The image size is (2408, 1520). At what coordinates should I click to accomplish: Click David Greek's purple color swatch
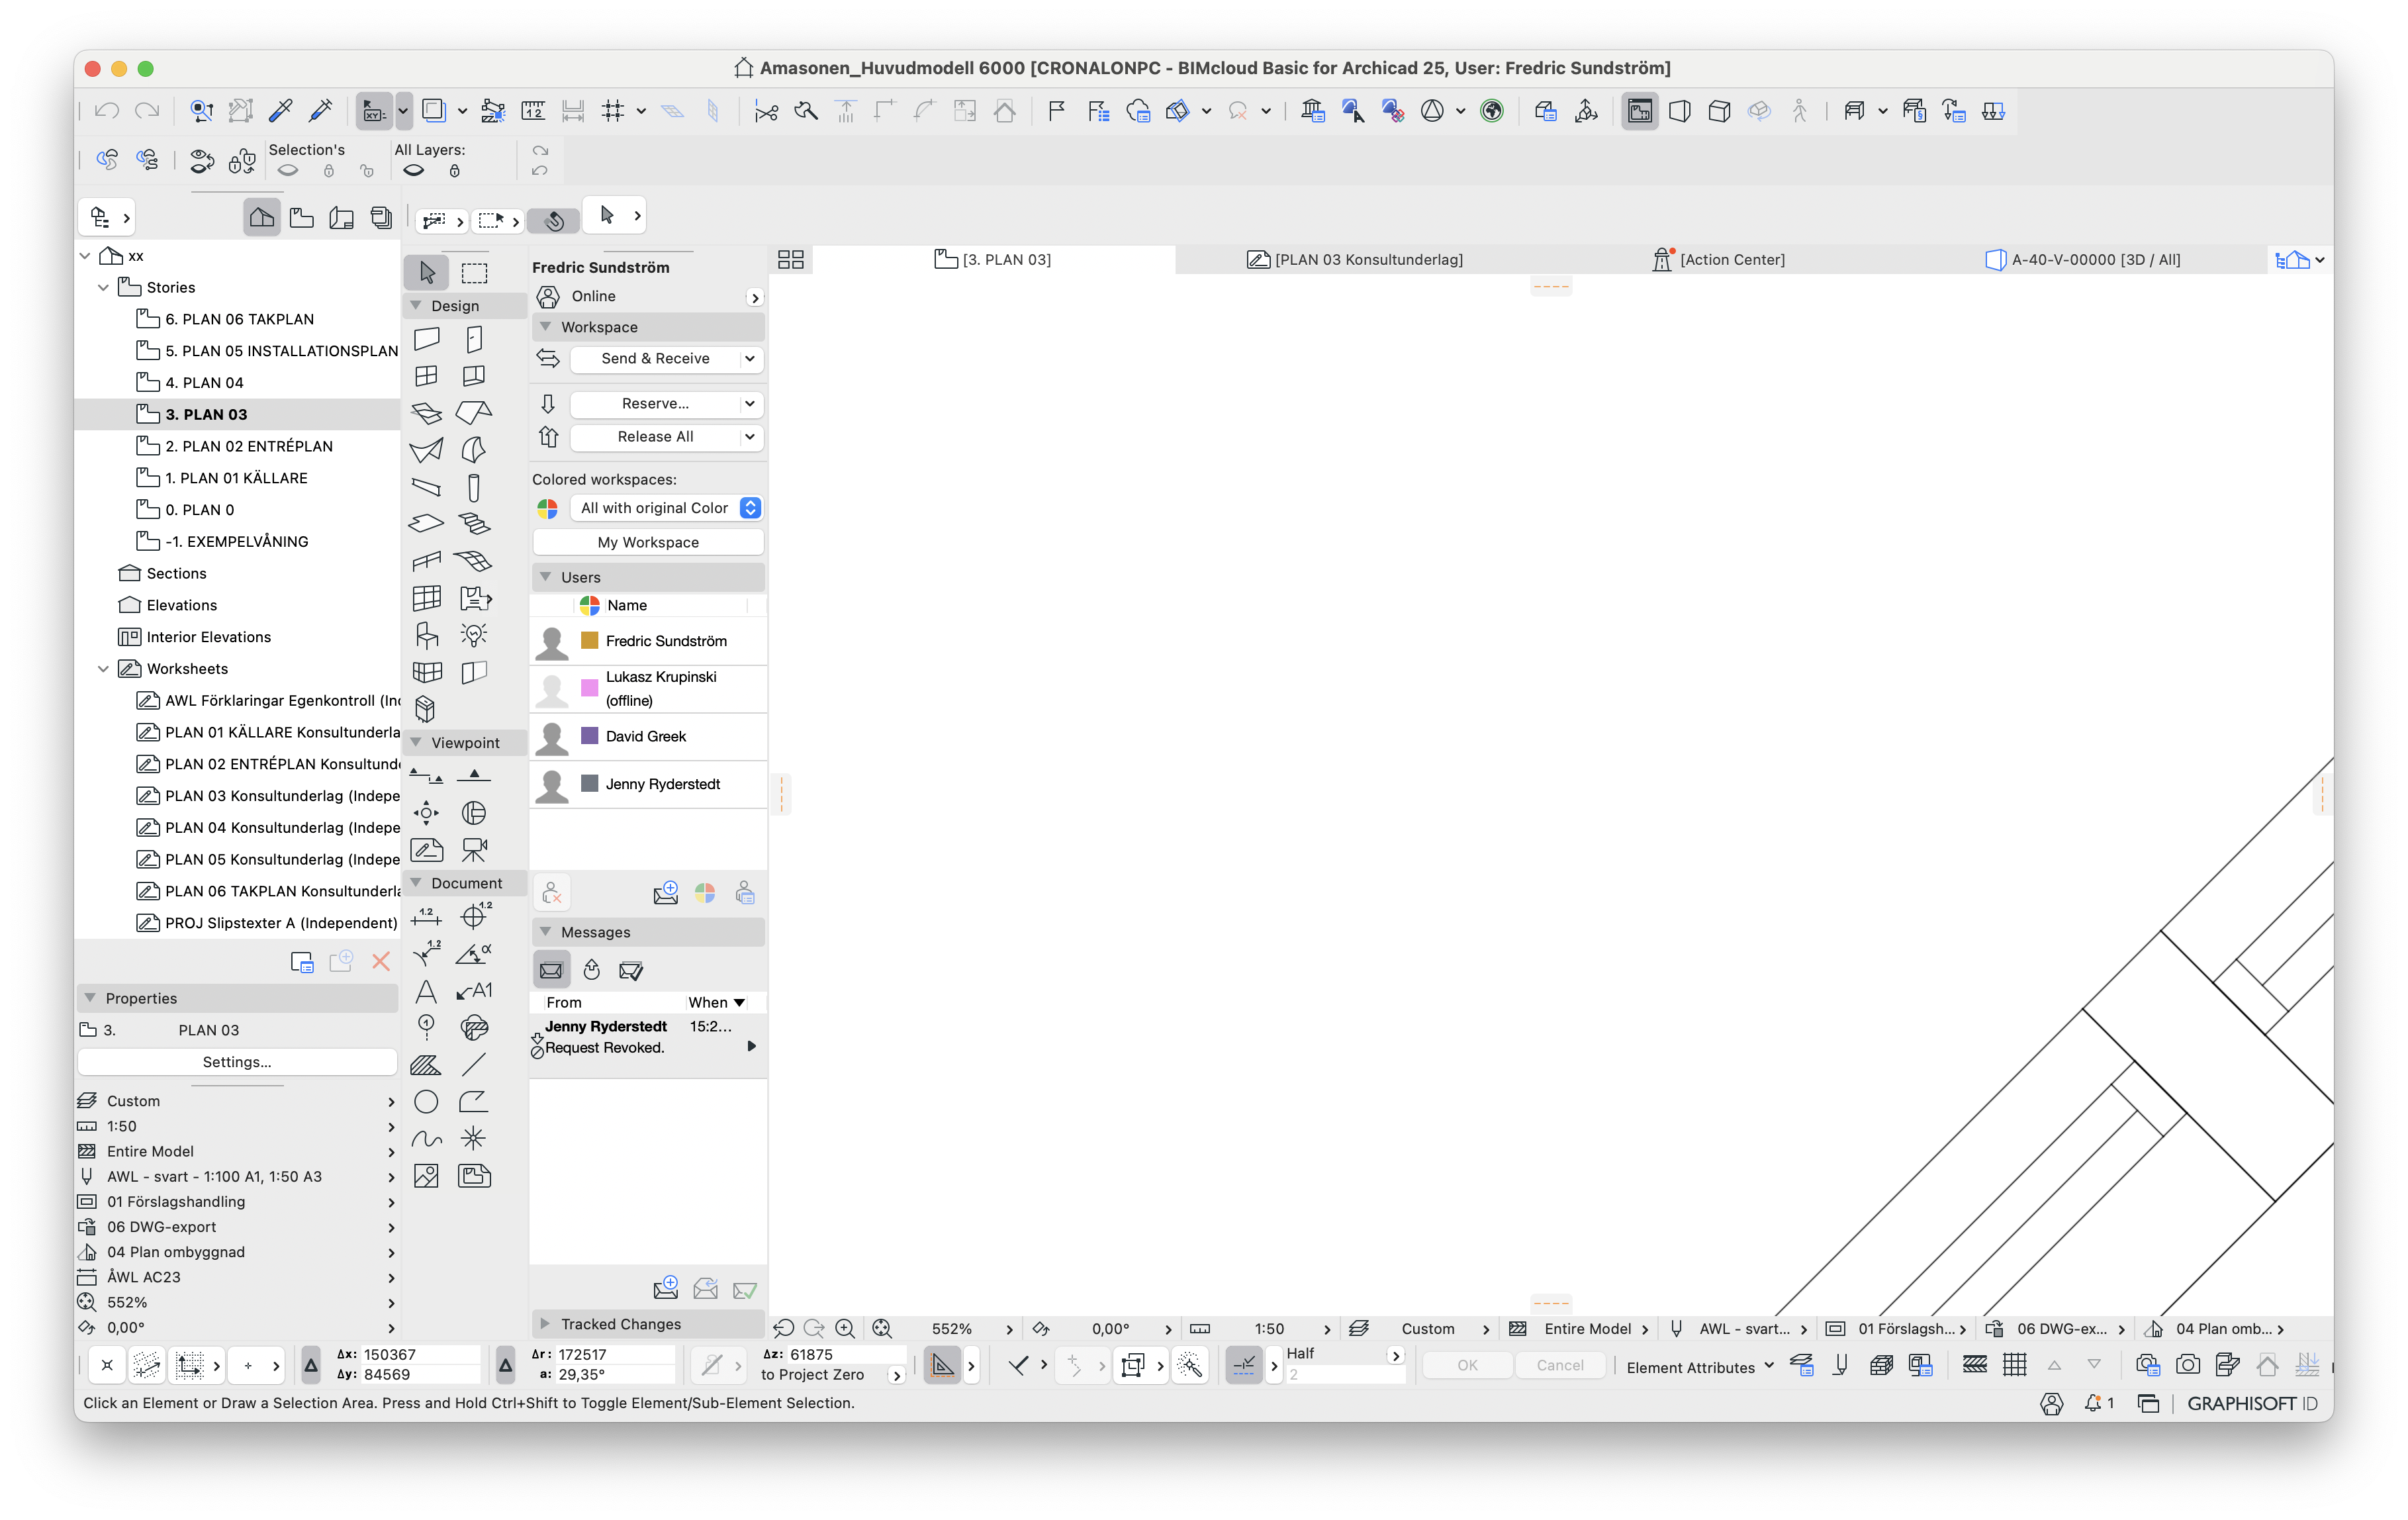coord(590,736)
